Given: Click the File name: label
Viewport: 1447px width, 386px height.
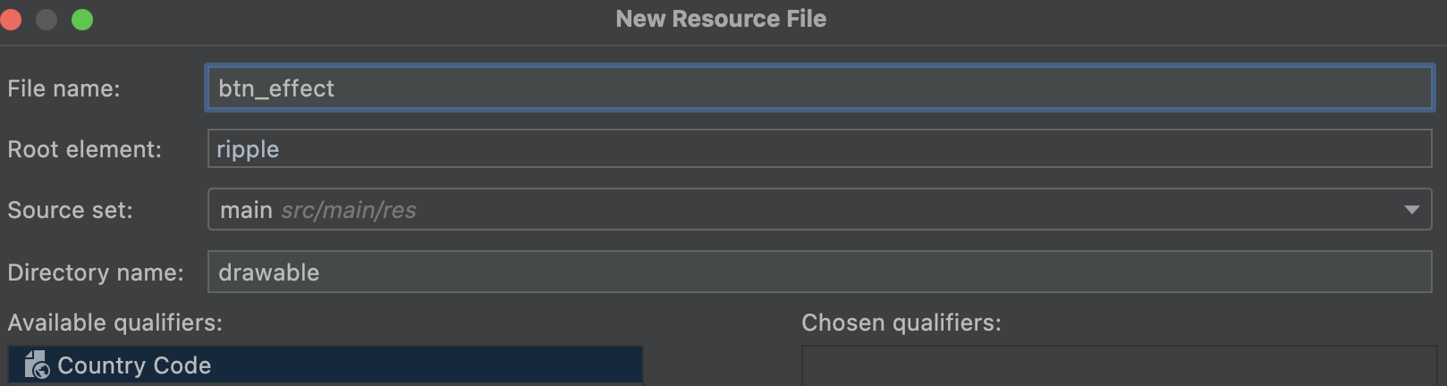Looking at the screenshot, I should (63, 88).
